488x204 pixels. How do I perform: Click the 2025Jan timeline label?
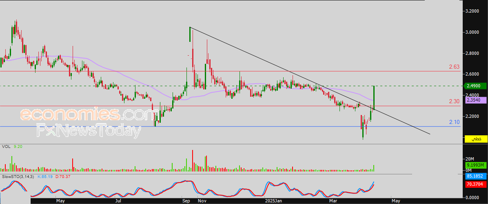pos(273,201)
